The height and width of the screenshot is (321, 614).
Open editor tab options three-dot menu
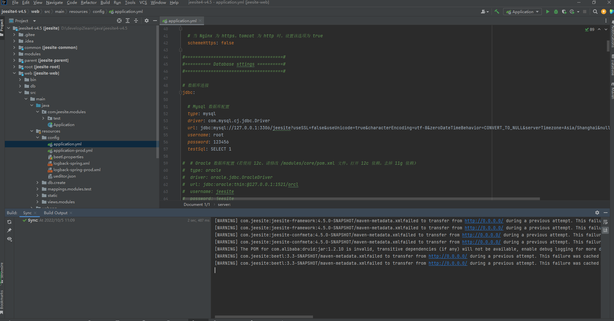606,21
